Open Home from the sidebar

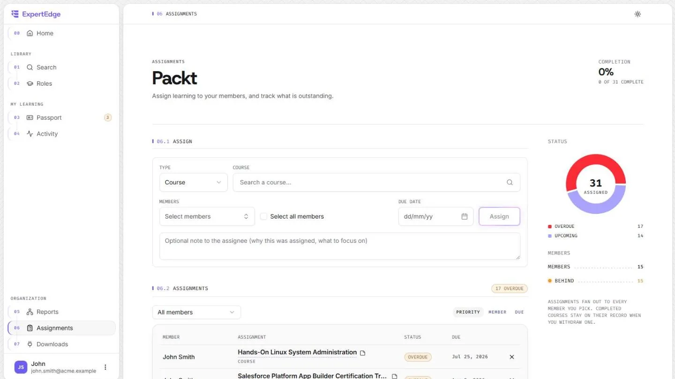click(61, 33)
